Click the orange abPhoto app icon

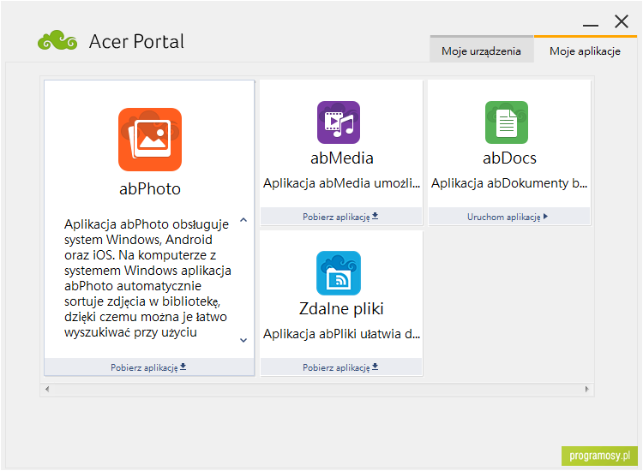pos(150,140)
